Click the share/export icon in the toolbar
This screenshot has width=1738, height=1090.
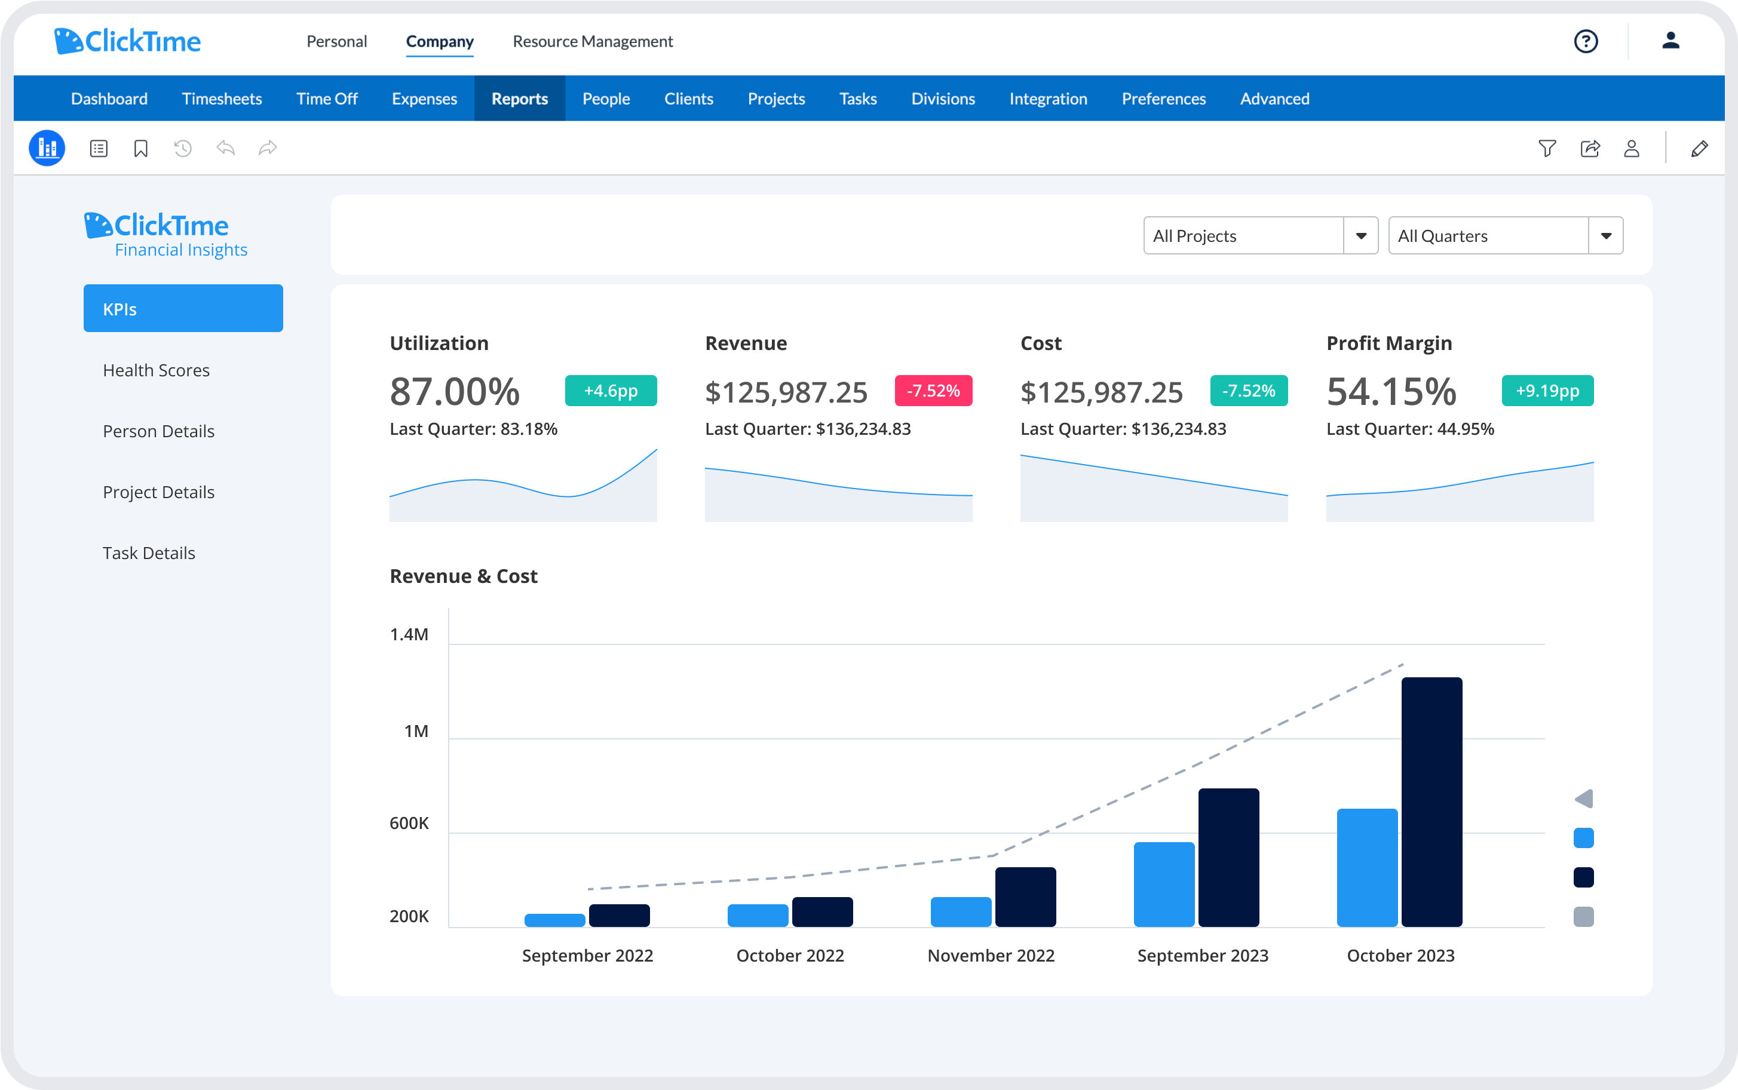coord(1590,148)
